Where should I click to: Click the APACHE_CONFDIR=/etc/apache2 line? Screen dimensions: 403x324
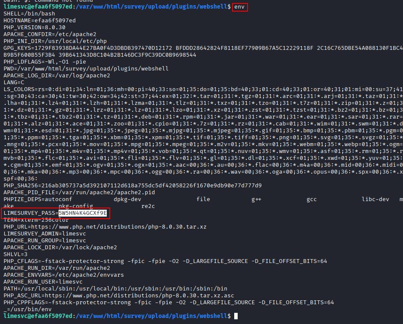tap(50, 34)
